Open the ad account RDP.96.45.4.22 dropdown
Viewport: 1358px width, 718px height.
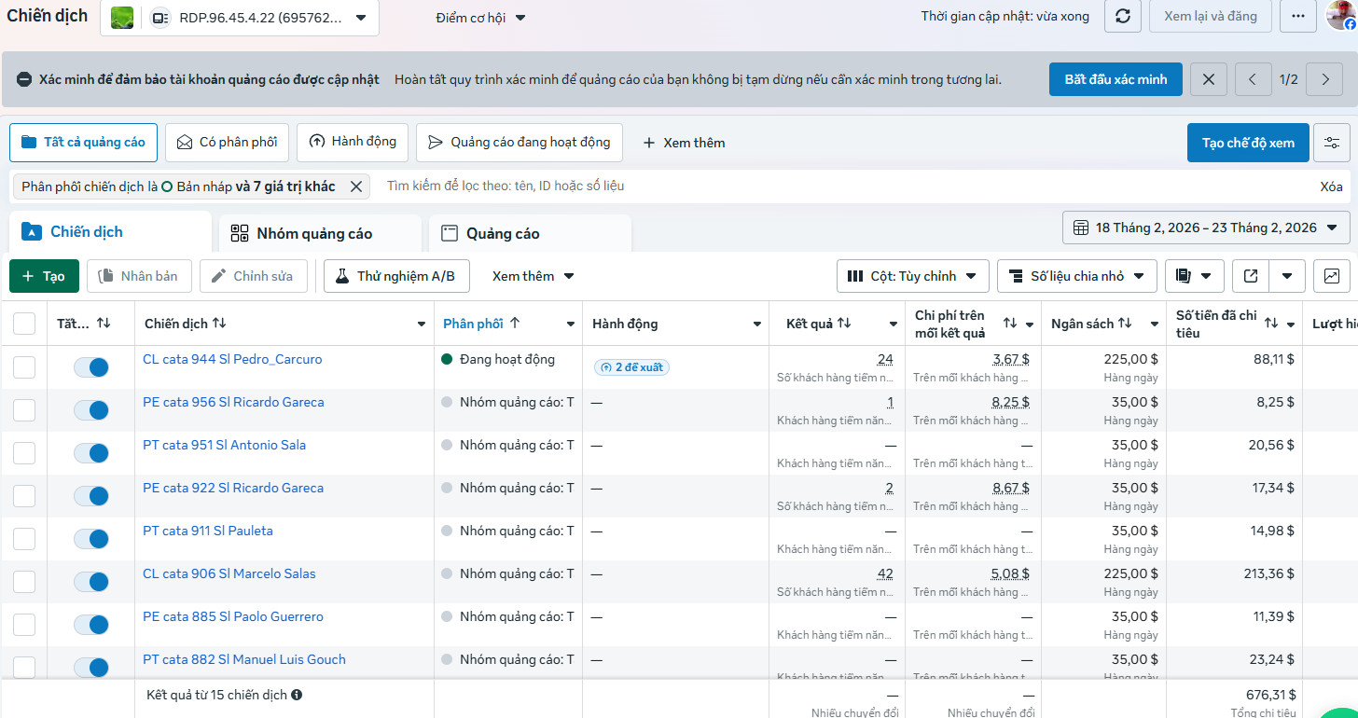pos(240,18)
